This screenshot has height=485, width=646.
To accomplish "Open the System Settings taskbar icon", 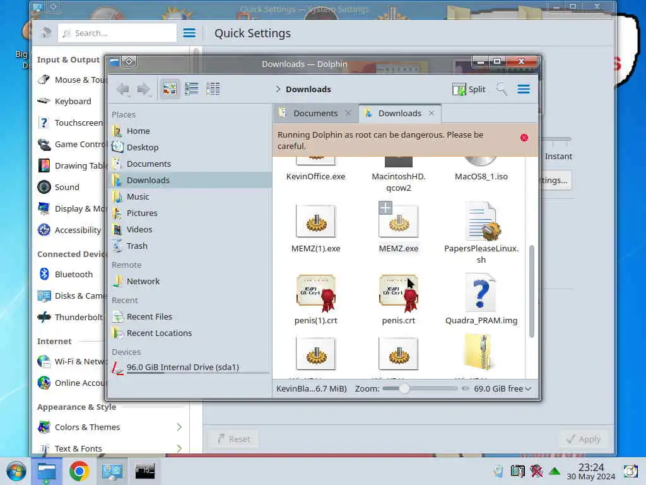I will [112, 471].
